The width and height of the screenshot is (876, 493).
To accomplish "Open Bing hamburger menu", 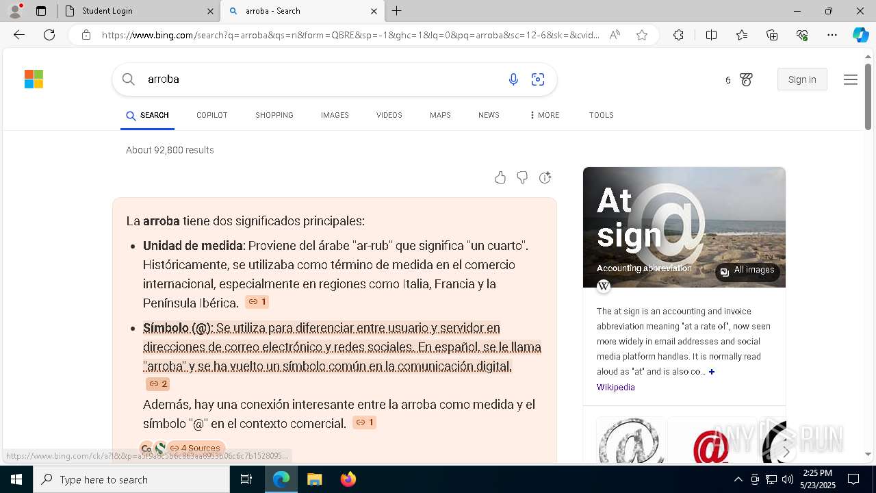I will pos(851,80).
